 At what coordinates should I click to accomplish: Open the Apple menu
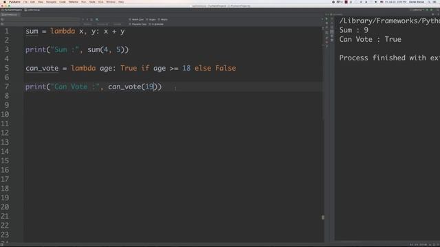tap(5, 1)
